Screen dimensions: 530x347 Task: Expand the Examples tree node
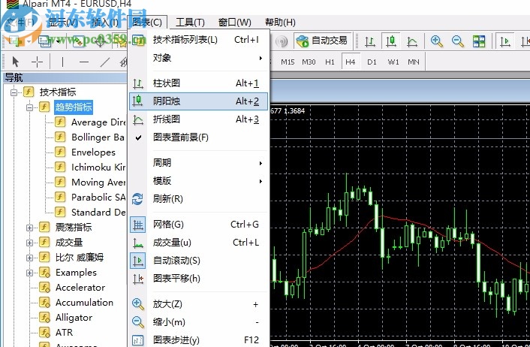coord(30,273)
